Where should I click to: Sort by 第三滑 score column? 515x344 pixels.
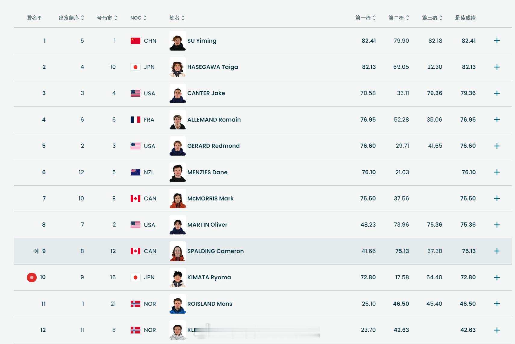[x=432, y=18]
